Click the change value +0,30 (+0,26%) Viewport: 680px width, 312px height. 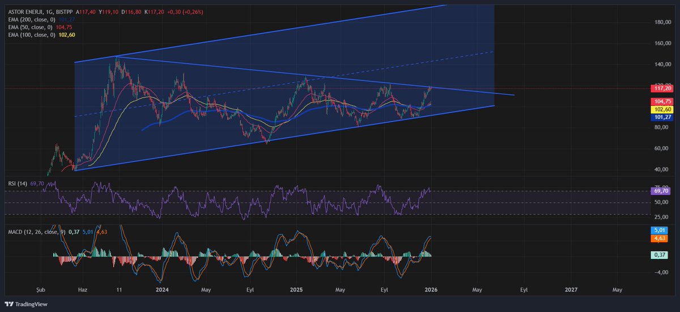[185, 11]
